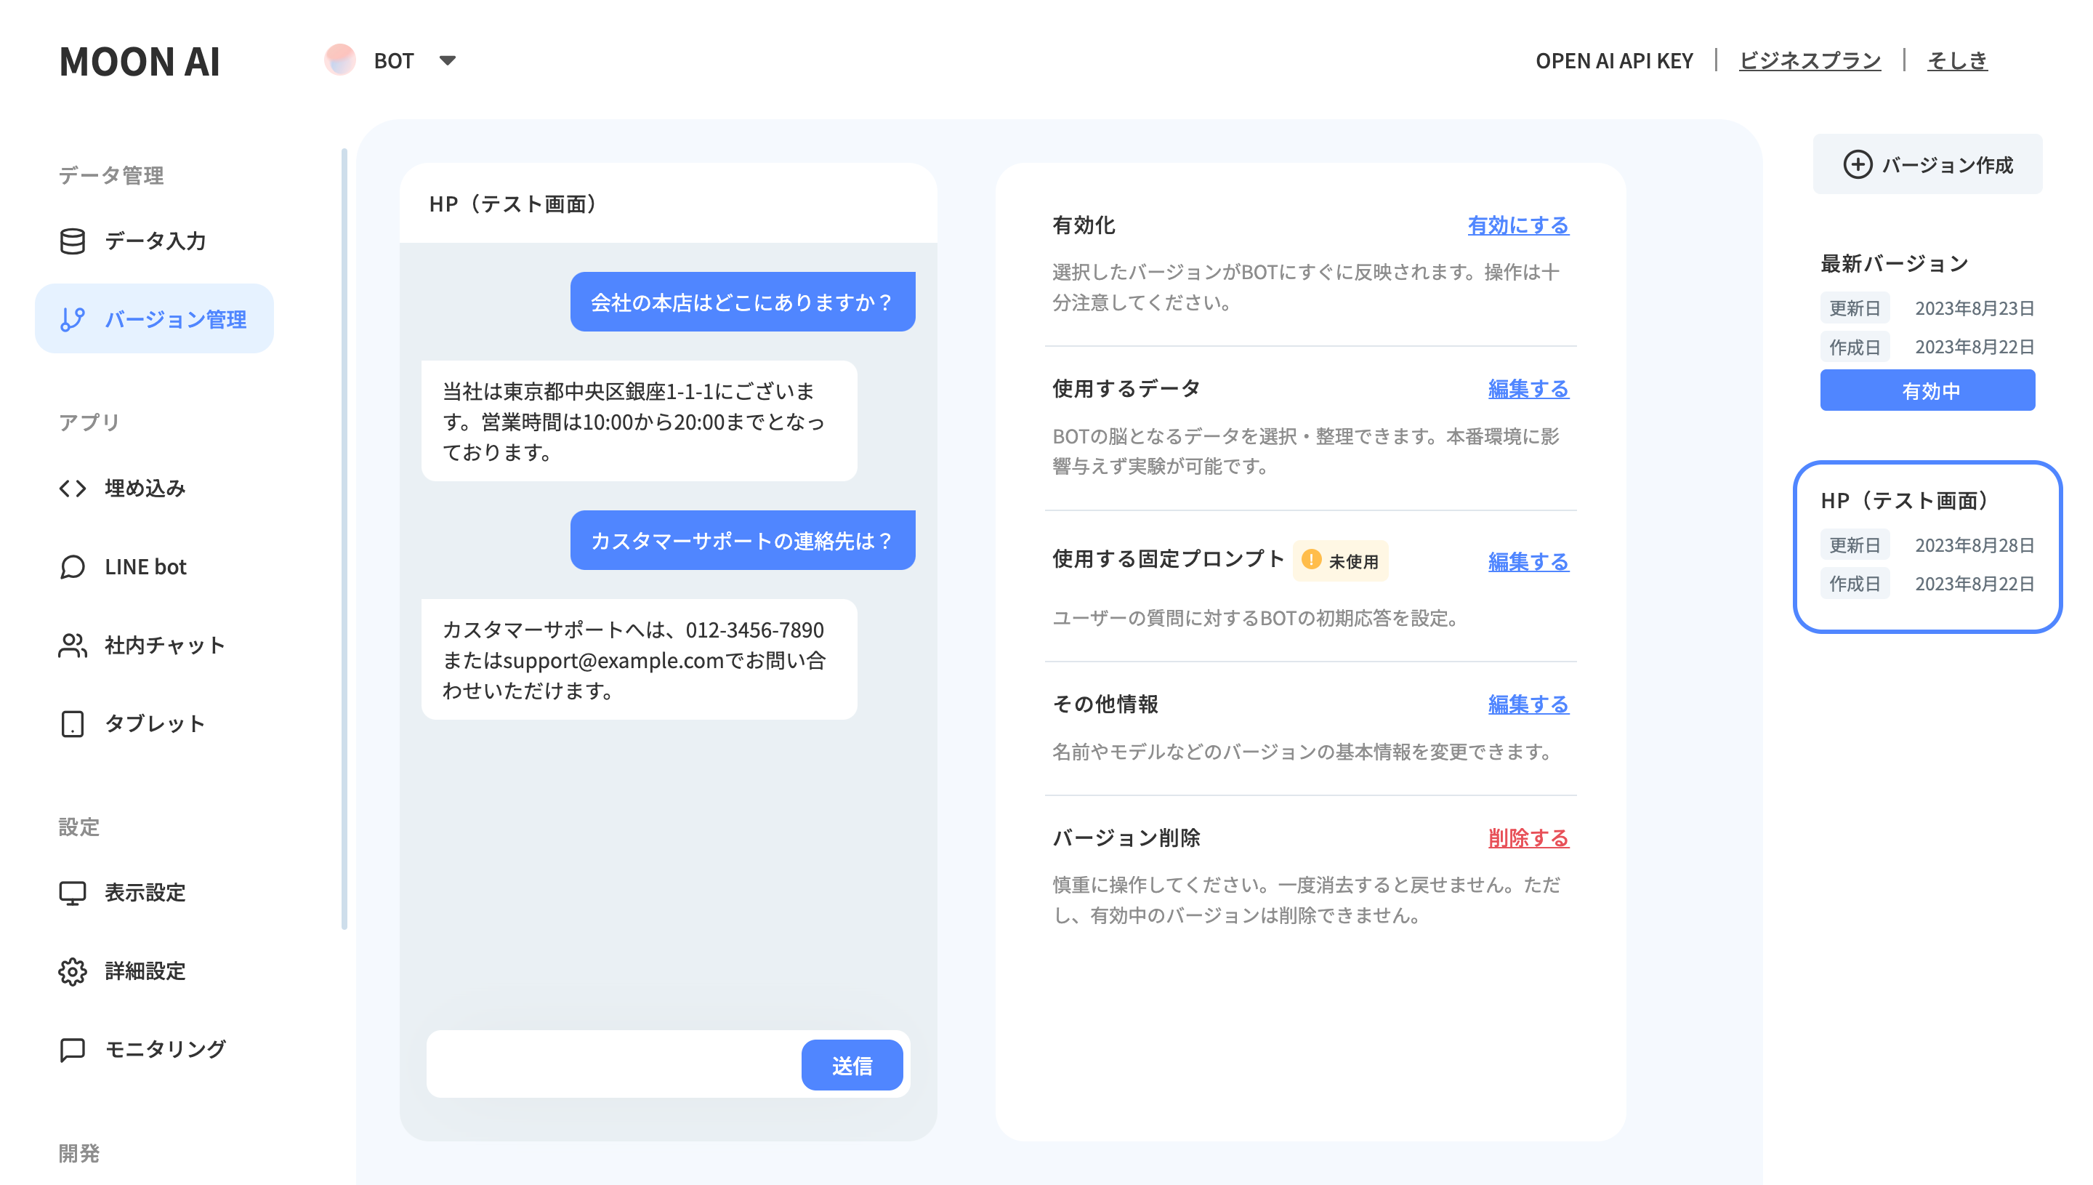Click the code brackets 埋め込み icon
The image size is (2093, 1185).
pos(73,488)
